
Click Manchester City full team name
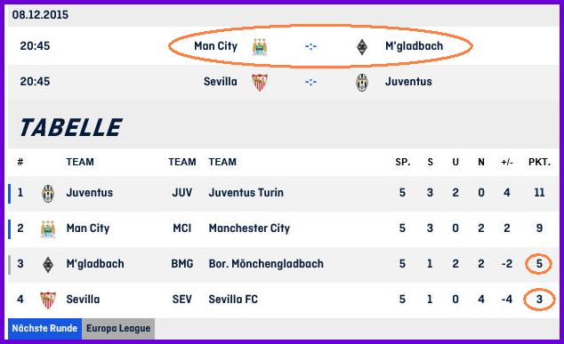[x=249, y=228]
